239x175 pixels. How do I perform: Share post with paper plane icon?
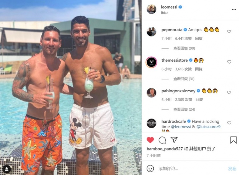pos(174,140)
